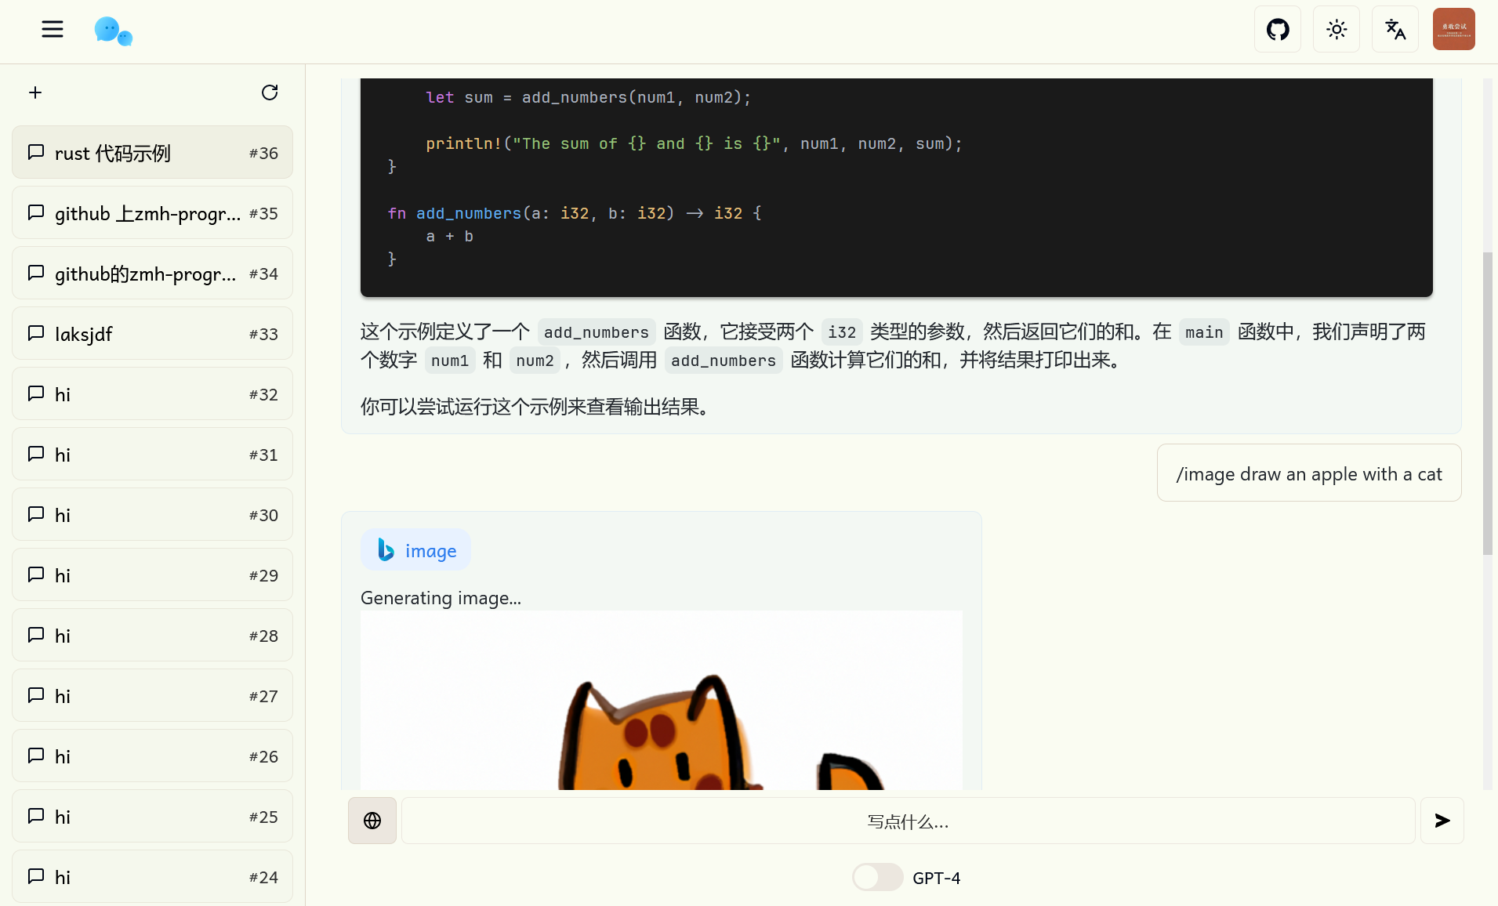Screen dimensions: 1498x906
Task: Open the hi conversation numbered #29
Action: pyautogui.click(x=152, y=575)
